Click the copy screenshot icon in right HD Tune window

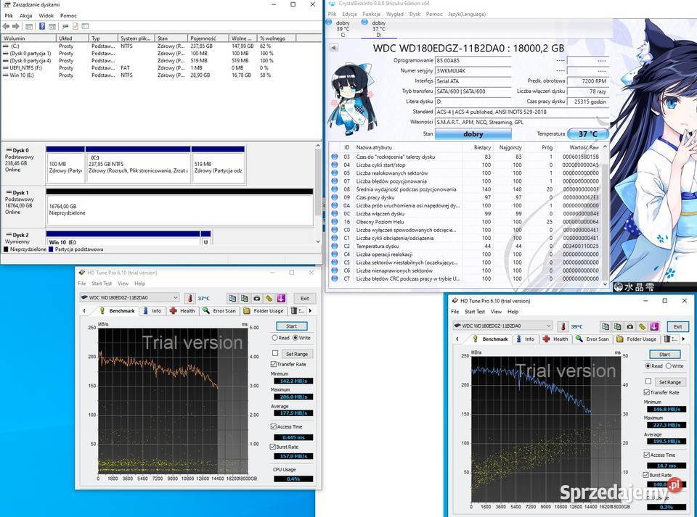pos(617,326)
